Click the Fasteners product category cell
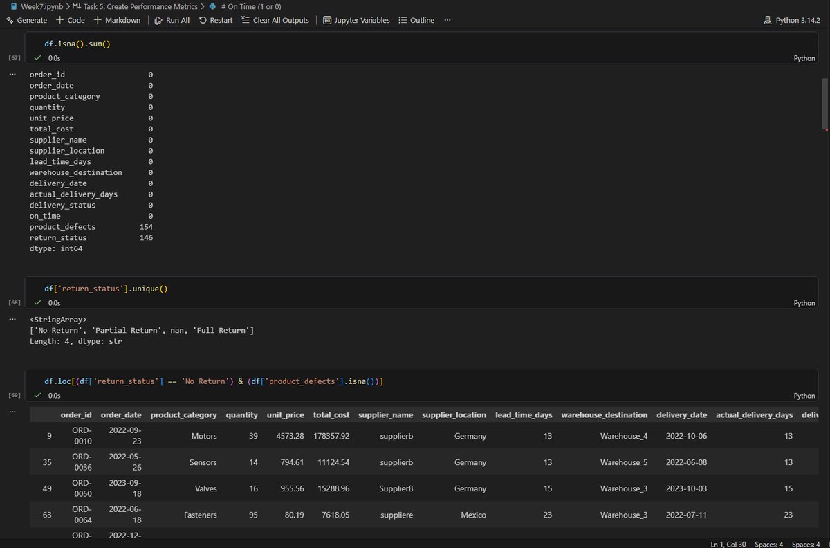Image resolution: width=830 pixels, height=548 pixels. click(x=201, y=515)
